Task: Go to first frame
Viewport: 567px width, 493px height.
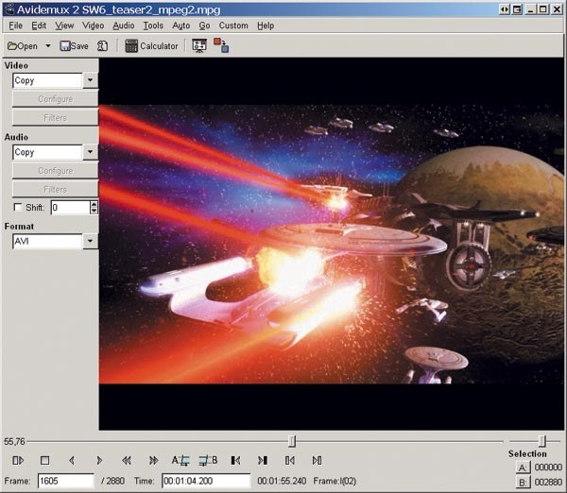Action: (x=290, y=461)
